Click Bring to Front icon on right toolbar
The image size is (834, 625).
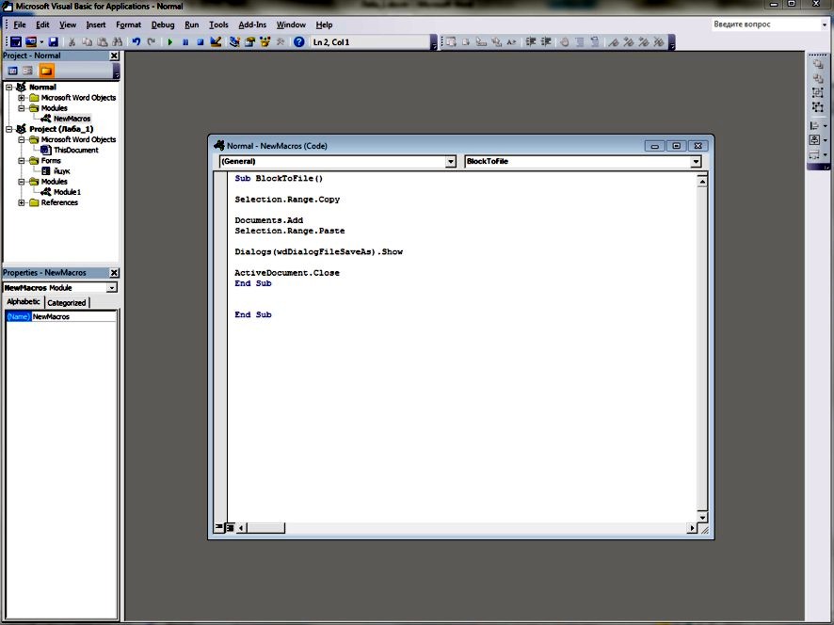coord(817,64)
